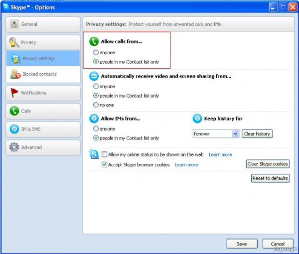The height and width of the screenshot is (254, 299).
Task: Open the Privacy section
Action: tap(43, 42)
